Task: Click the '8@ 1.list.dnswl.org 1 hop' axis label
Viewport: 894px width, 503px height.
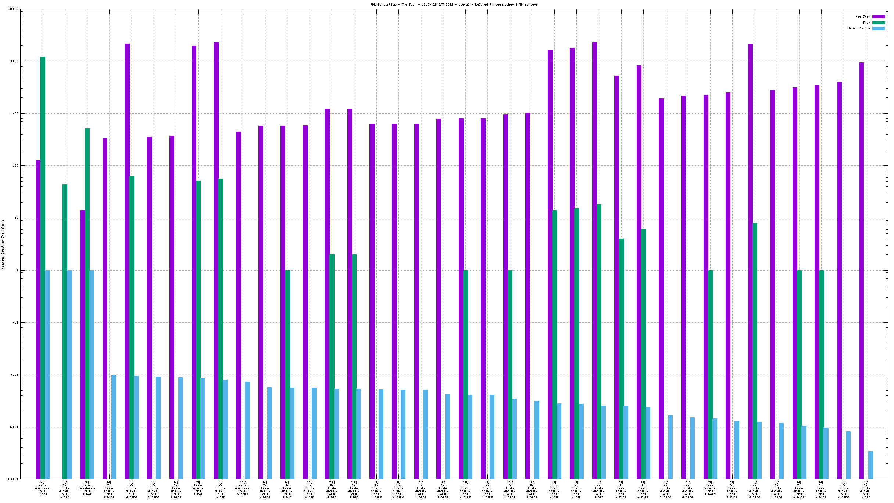Action: 65,489
